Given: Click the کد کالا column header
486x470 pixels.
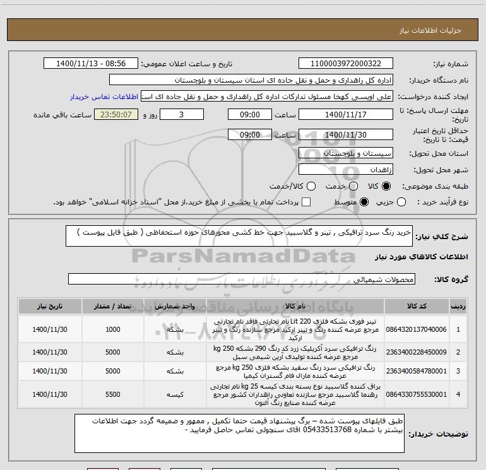Looking at the screenshot, I should tap(417, 306).
